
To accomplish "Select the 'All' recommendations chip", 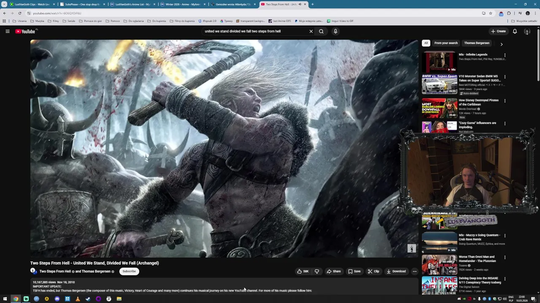I will (426, 43).
